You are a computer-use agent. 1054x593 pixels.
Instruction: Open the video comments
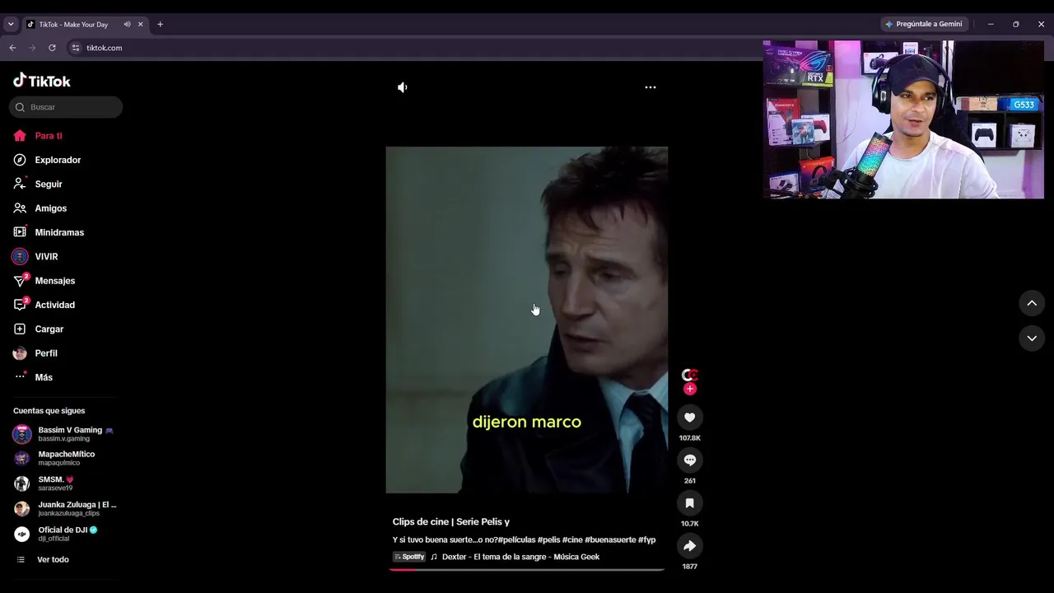pyautogui.click(x=690, y=460)
